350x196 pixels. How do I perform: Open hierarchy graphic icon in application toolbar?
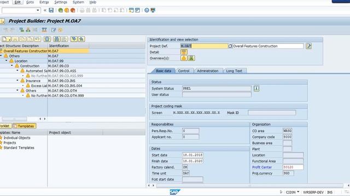(x=28, y=30)
